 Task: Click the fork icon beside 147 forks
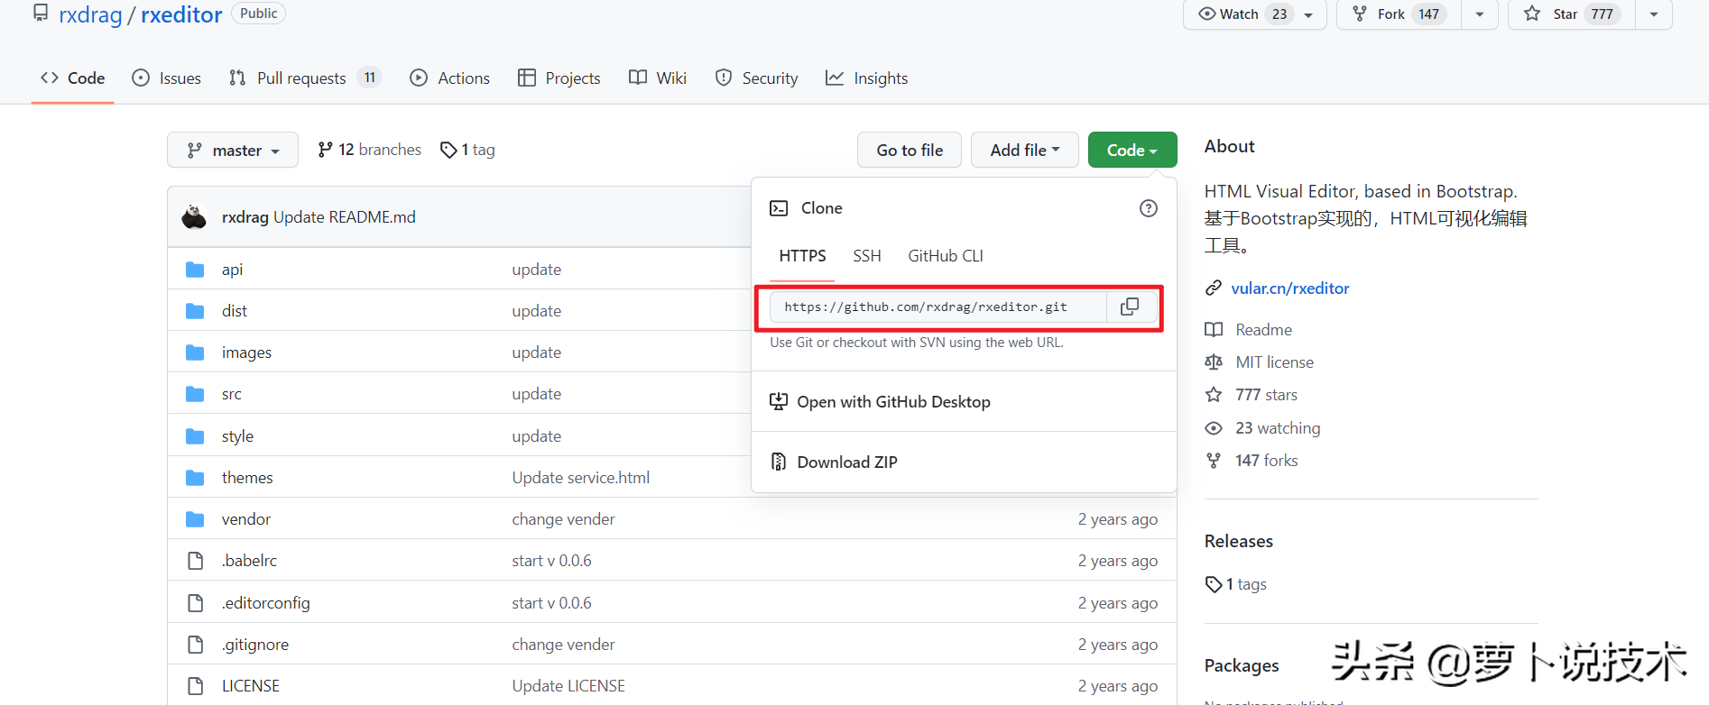[x=1214, y=461]
